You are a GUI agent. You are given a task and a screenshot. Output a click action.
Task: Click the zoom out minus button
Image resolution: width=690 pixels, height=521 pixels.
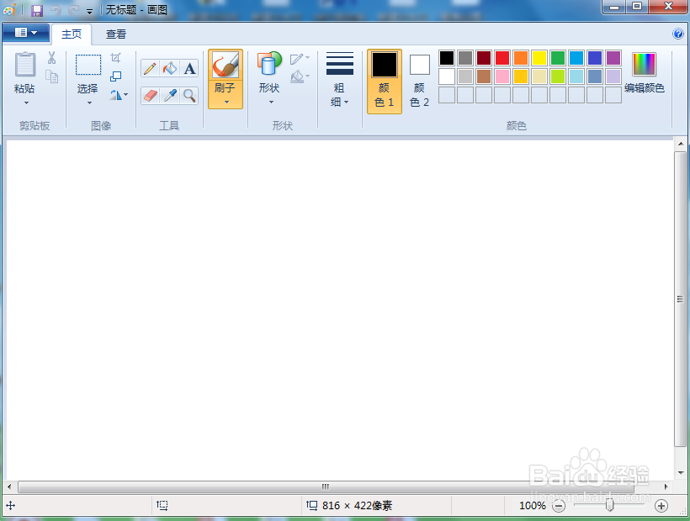(x=559, y=506)
